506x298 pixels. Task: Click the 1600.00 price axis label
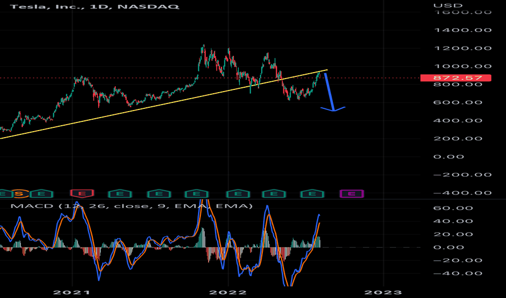click(x=463, y=12)
